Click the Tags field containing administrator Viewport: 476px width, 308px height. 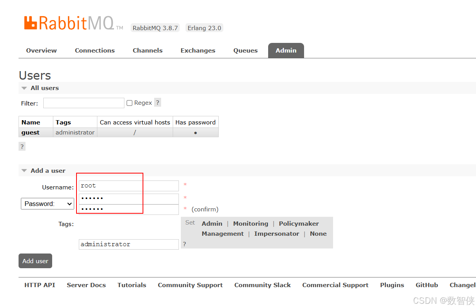click(129, 244)
